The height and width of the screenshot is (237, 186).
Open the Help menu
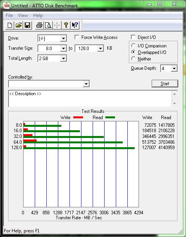(x=38, y=15)
